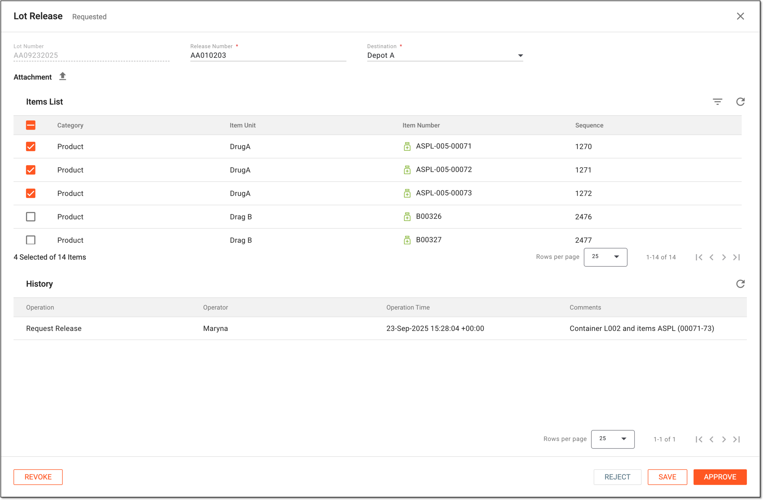Click the medicine icon beside ASPL-005-00072

(407, 170)
